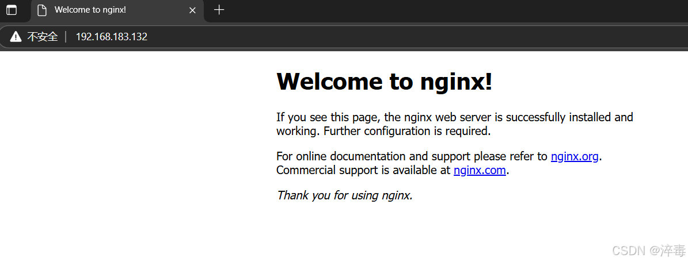Open the tab actions menu icon
The height and width of the screenshot is (262, 688).
(x=12, y=10)
